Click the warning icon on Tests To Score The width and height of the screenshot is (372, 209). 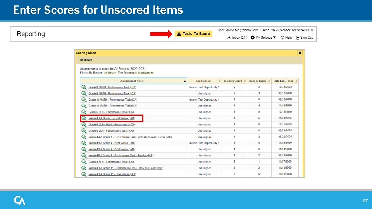[179, 34]
